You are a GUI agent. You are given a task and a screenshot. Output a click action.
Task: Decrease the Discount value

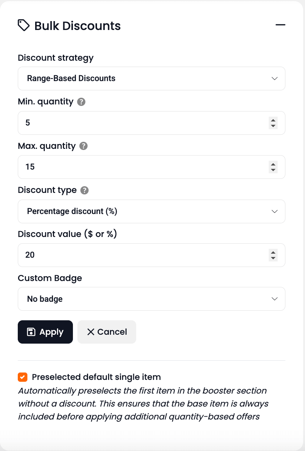coord(273,258)
